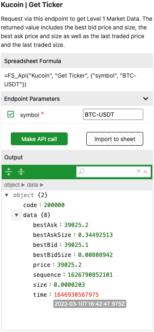The height and width of the screenshot is (332, 154).
Task: Click the search magnifier icon
Action: pos(81,171)
